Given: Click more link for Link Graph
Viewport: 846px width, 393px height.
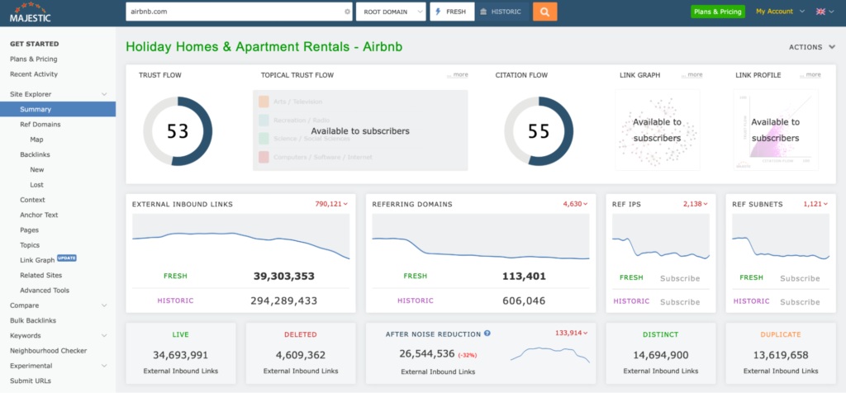Looking at the screenshot, I should 692,75.
